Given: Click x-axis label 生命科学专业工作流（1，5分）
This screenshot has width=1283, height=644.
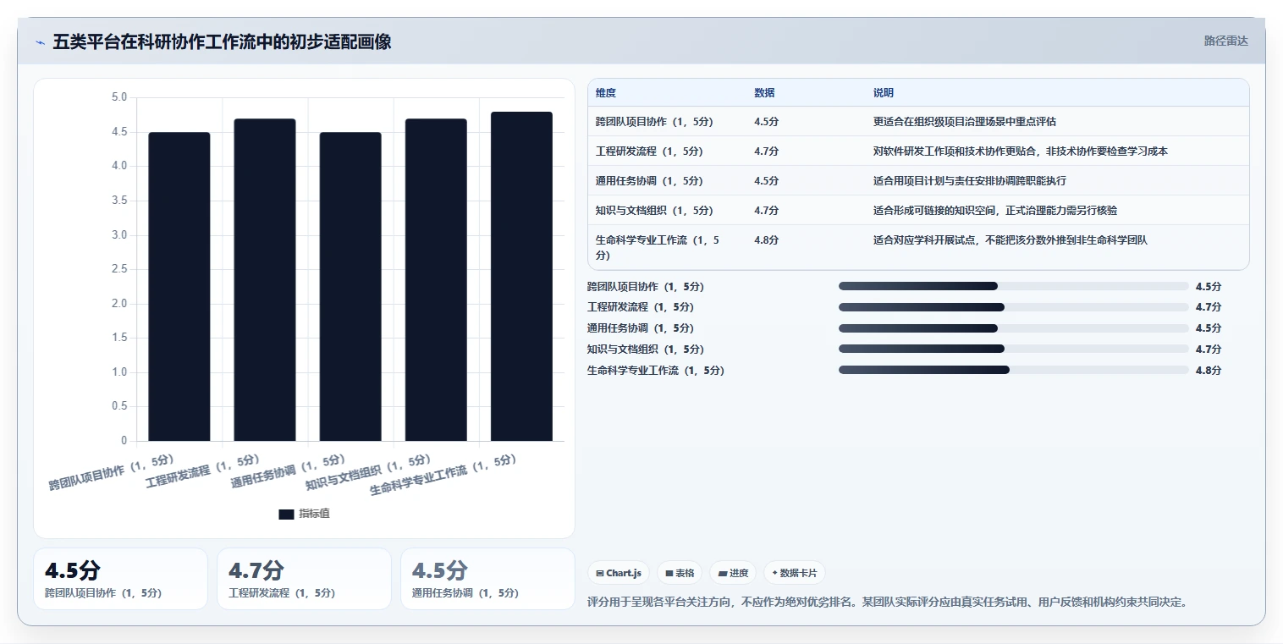Looking at the screenshot, I should [x=443, y=475].
